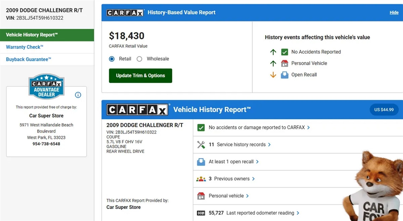
Task: Expand the 11 Service history records chevron
Action: (x=270, y=145)
